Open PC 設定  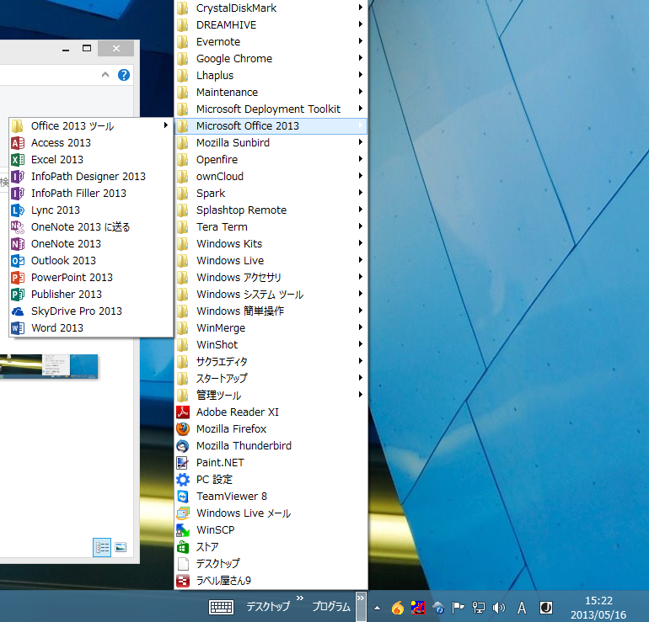pyautogui.click(x=271, y=480)
